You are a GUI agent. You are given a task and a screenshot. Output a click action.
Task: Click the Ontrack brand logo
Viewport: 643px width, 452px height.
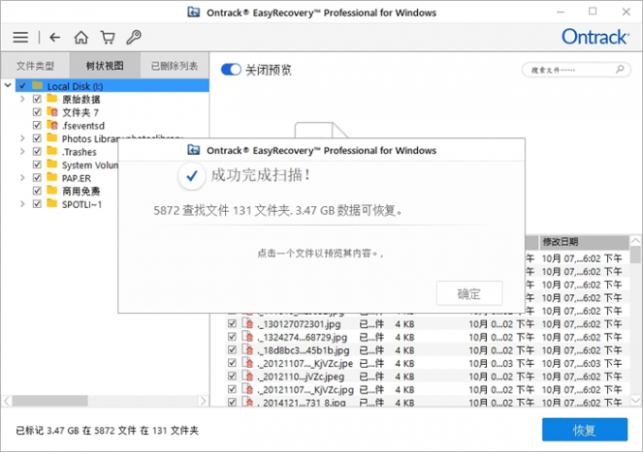(595, 37)
